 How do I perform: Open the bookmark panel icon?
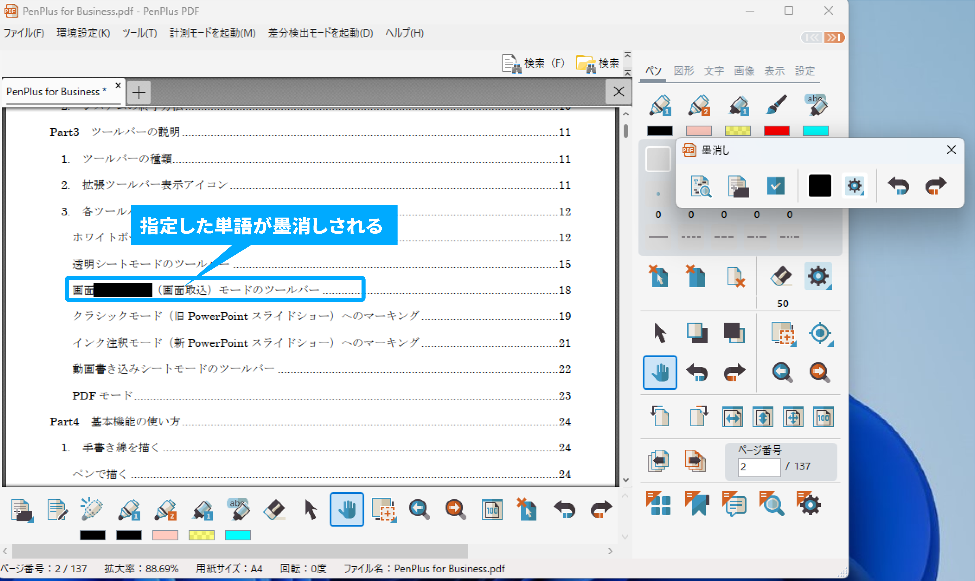point(697,504)
